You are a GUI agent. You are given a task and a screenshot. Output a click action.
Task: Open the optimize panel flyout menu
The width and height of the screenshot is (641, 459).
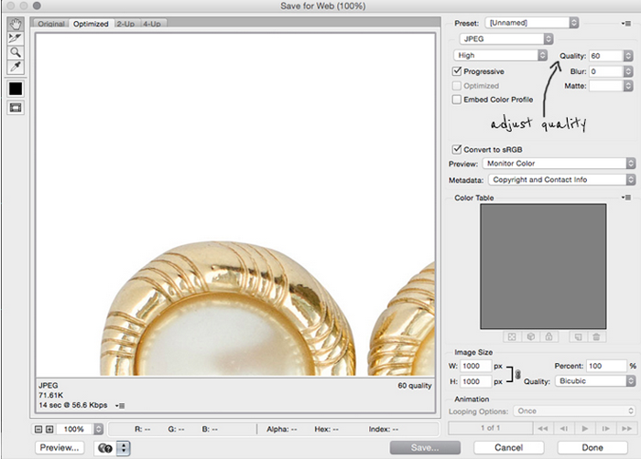625,23
